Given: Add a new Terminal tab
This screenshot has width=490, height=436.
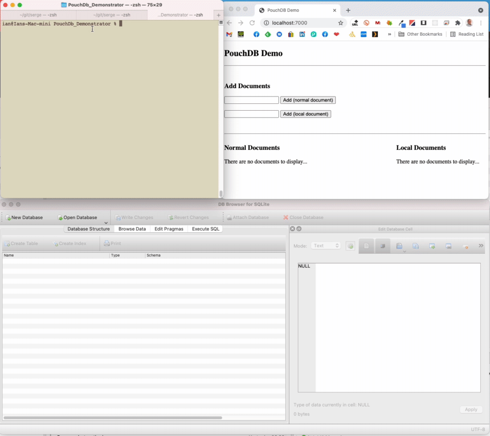Looking at the screenshot, I should coord(219,15).
